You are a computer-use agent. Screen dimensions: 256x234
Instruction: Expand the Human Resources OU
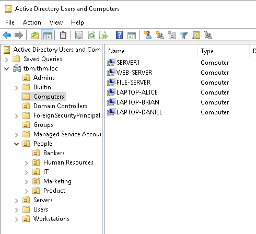[x=26, y=163]
